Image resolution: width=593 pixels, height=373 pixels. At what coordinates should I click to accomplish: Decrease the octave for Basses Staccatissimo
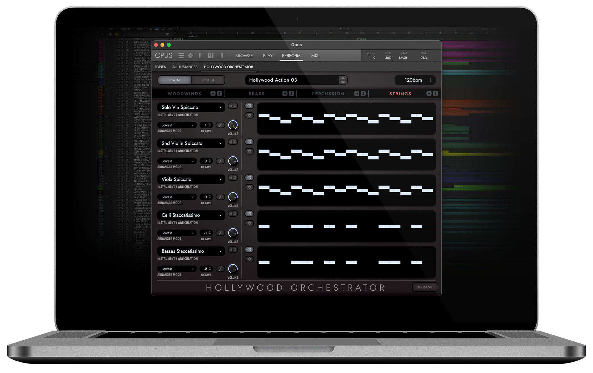(x=209, y=270)
